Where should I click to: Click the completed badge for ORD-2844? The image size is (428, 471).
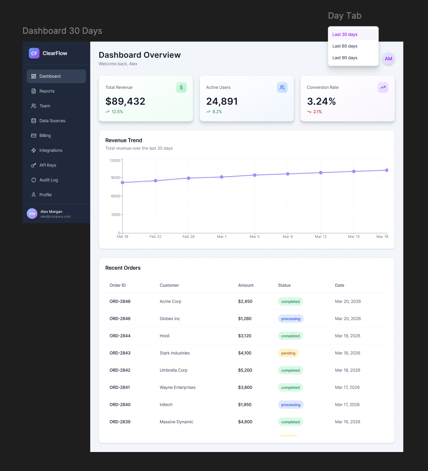tap(290, 336)
